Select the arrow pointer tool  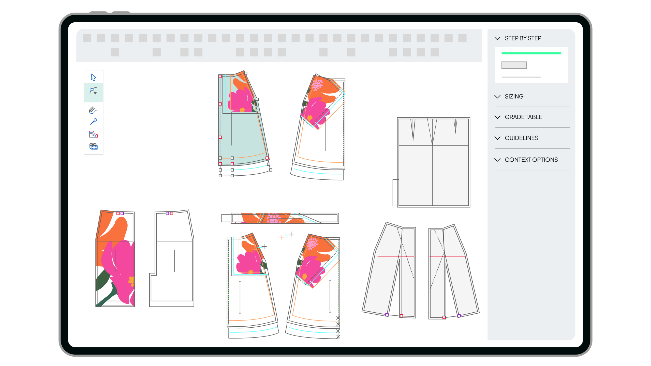tap(93, 77)
